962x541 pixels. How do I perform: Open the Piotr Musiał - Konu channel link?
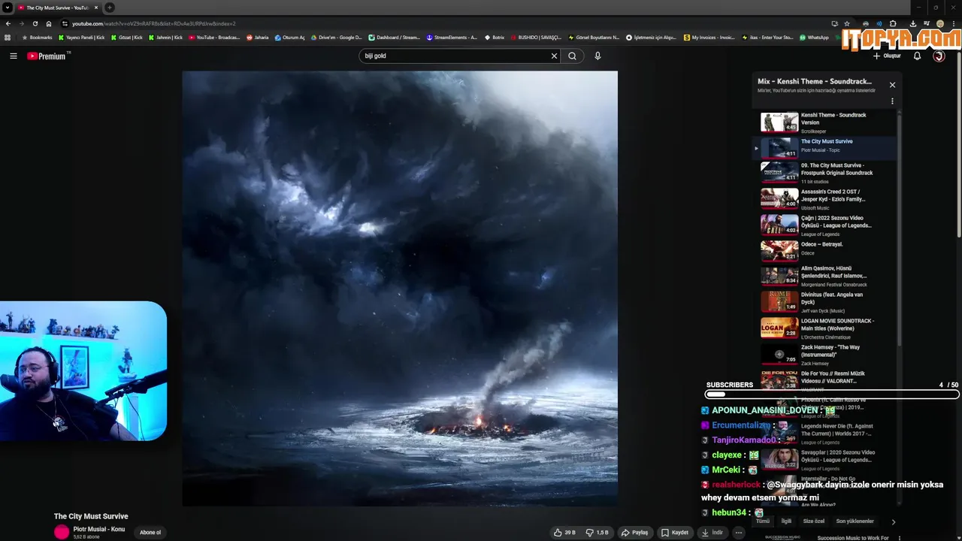point(99,529)
